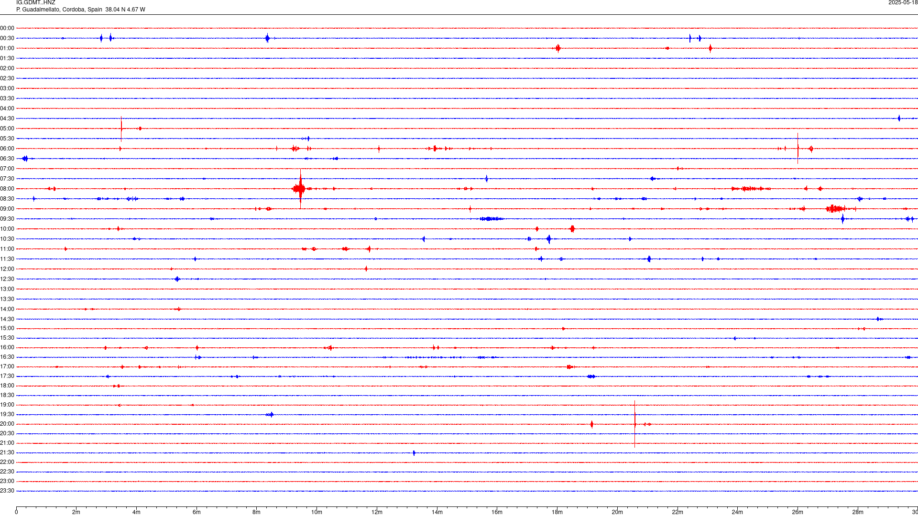Click the date label 2025-05-18

point(903,3)
